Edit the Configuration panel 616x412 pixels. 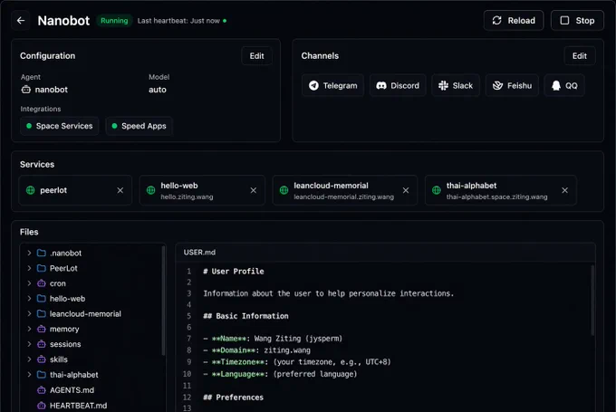(x=256, y=56)
